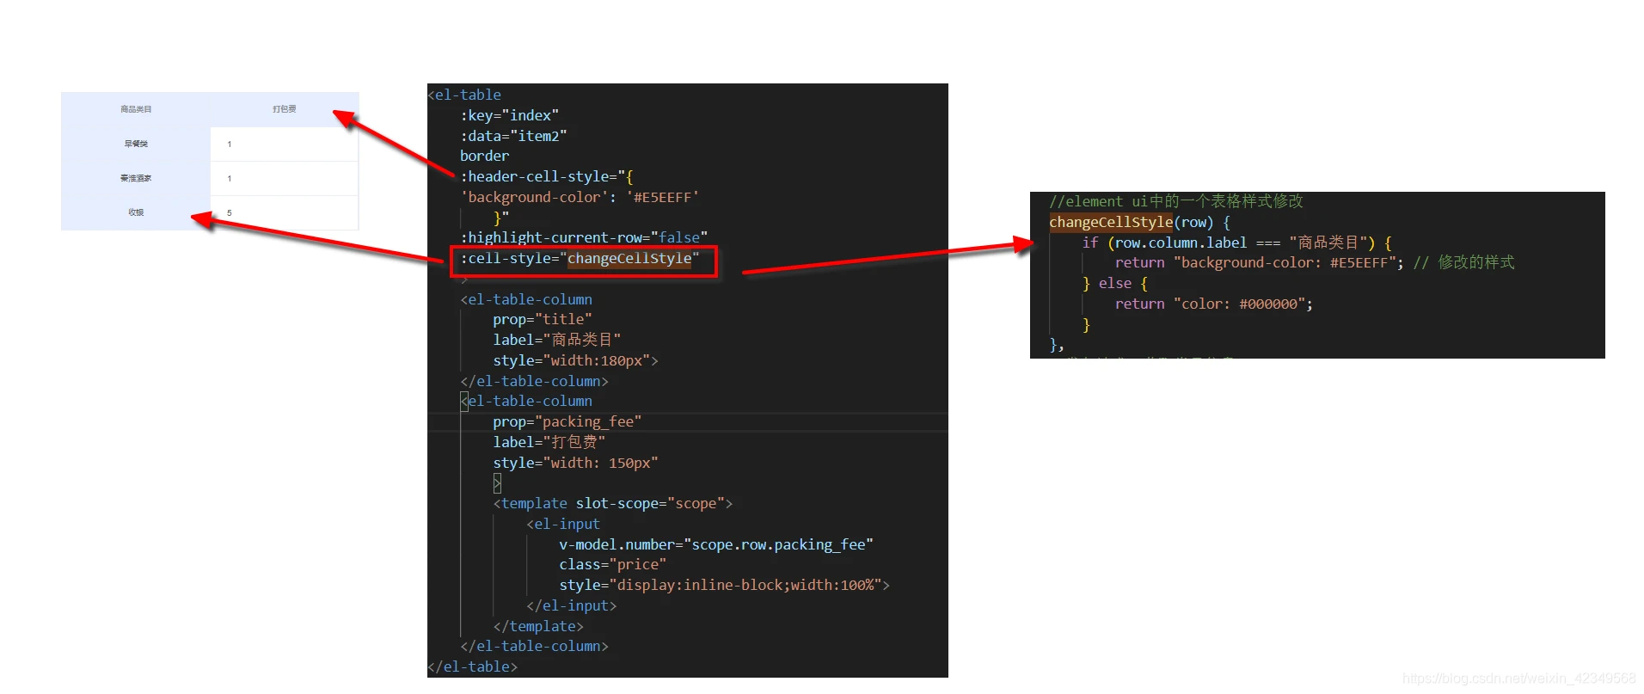Viewport: 1644px width, 694px height.
Task: Focus the packing fee input in 秦淮酒家 row
Action: click(285, 178)
